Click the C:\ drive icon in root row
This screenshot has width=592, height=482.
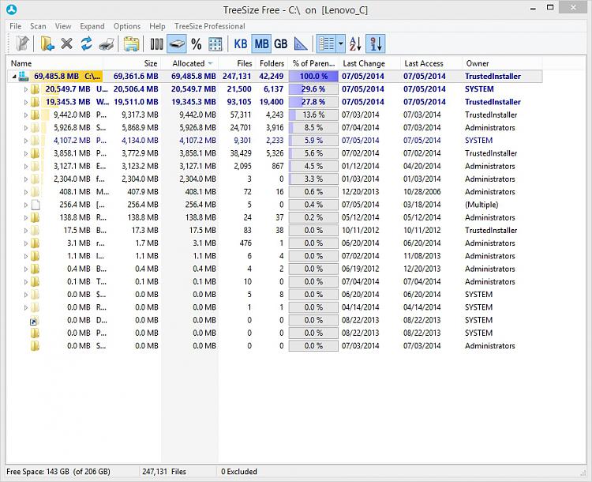(24, 77)
